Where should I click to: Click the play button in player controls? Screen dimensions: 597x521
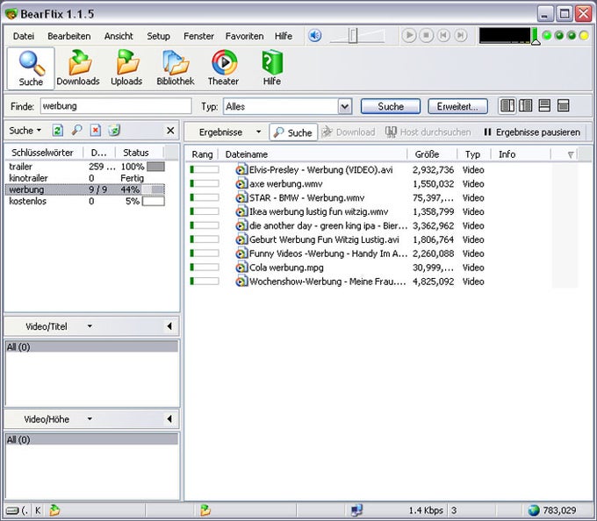click(409, 35)
